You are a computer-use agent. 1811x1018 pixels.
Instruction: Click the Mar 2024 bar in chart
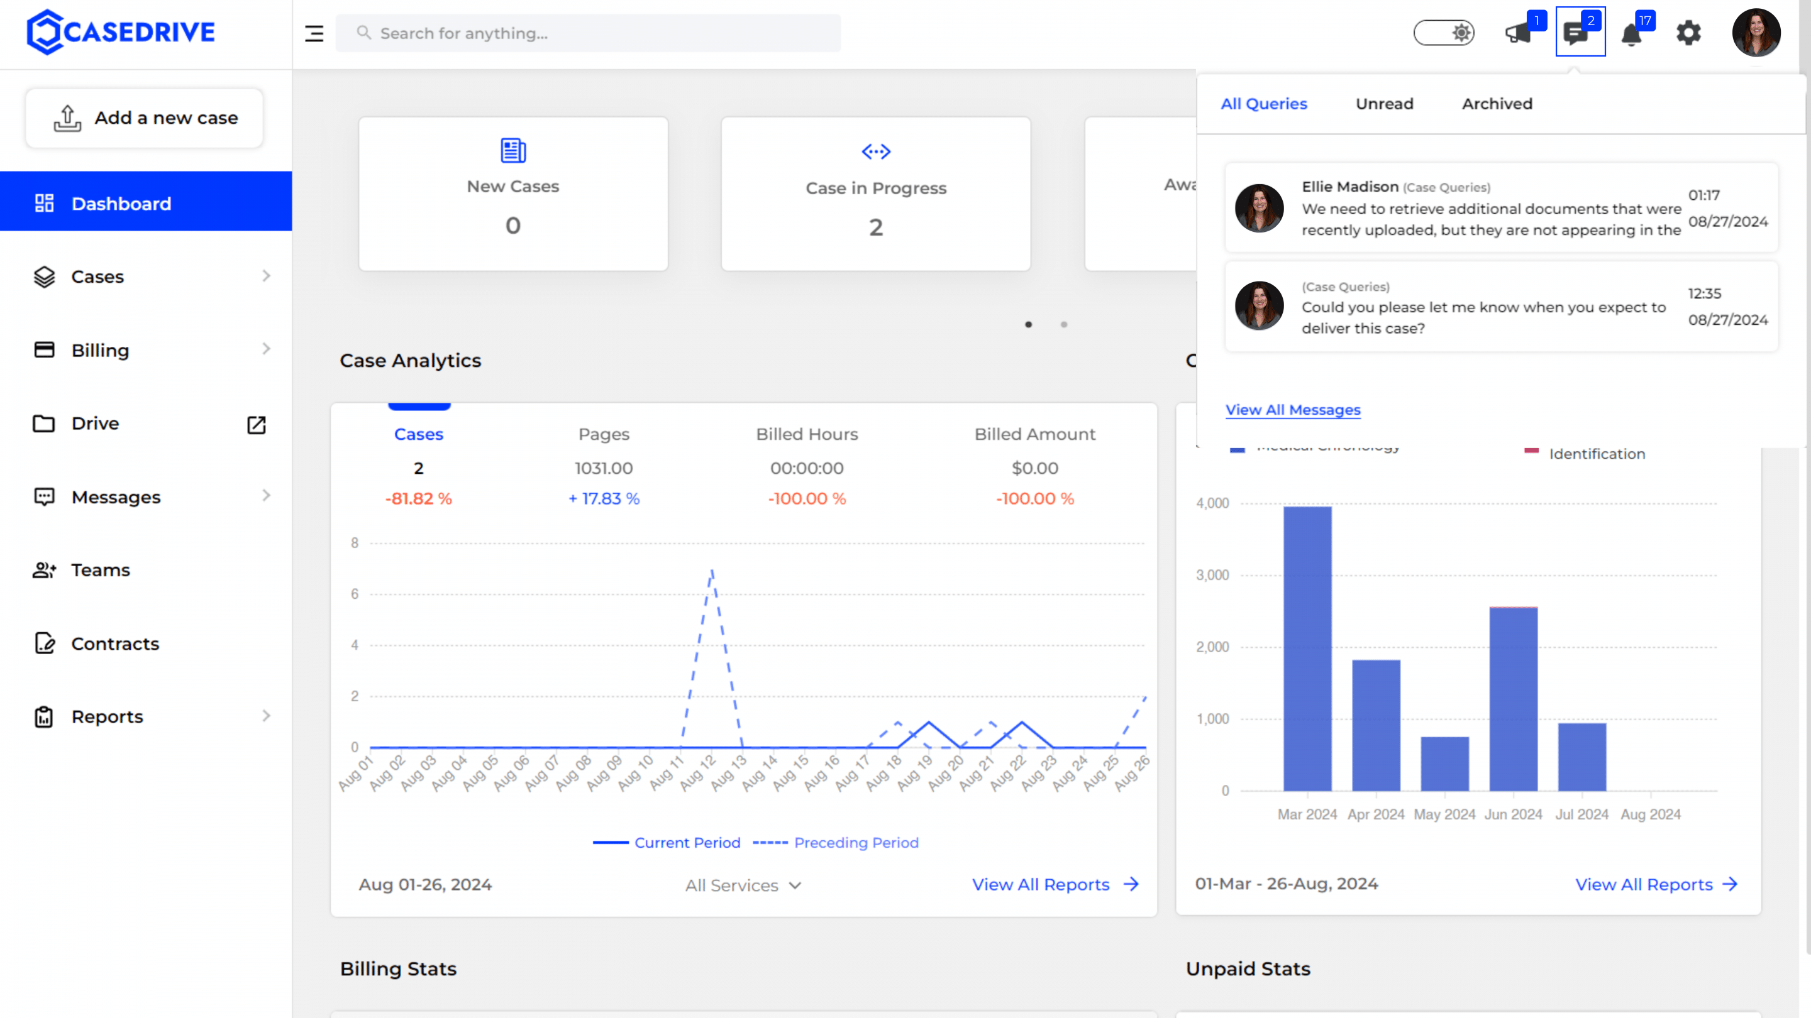click(x=1308, y=649)
